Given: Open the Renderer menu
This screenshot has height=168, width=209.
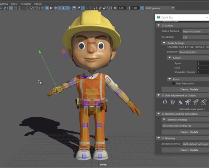Looking at the screenshot, I should [x=26, y=4].
